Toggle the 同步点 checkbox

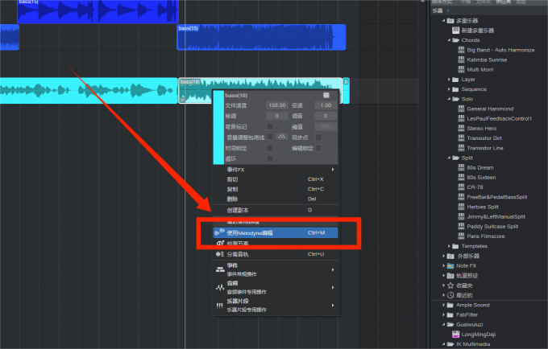click(319, 137)
